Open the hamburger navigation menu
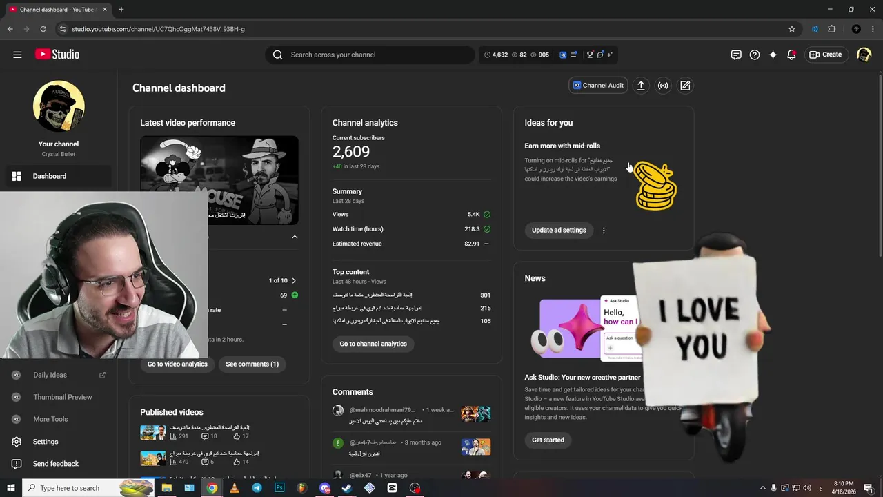 [17, 55]
